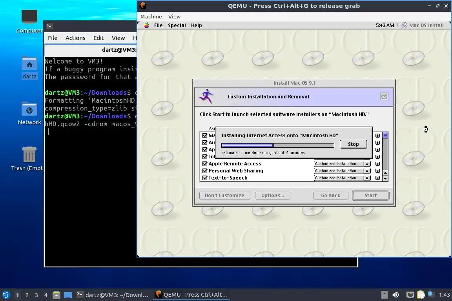This screenshot has width=452, height=301.
Task: Click the Options... button
Action: [x=272, y=195]
